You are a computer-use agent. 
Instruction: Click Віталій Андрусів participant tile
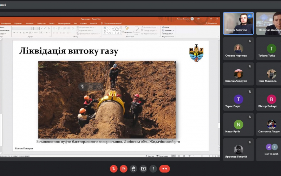tap(238, 74)
